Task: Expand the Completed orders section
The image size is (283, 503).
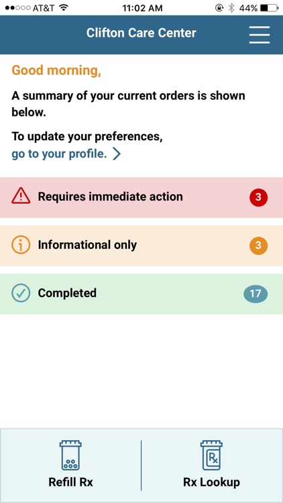Action: tap(141, 294)
